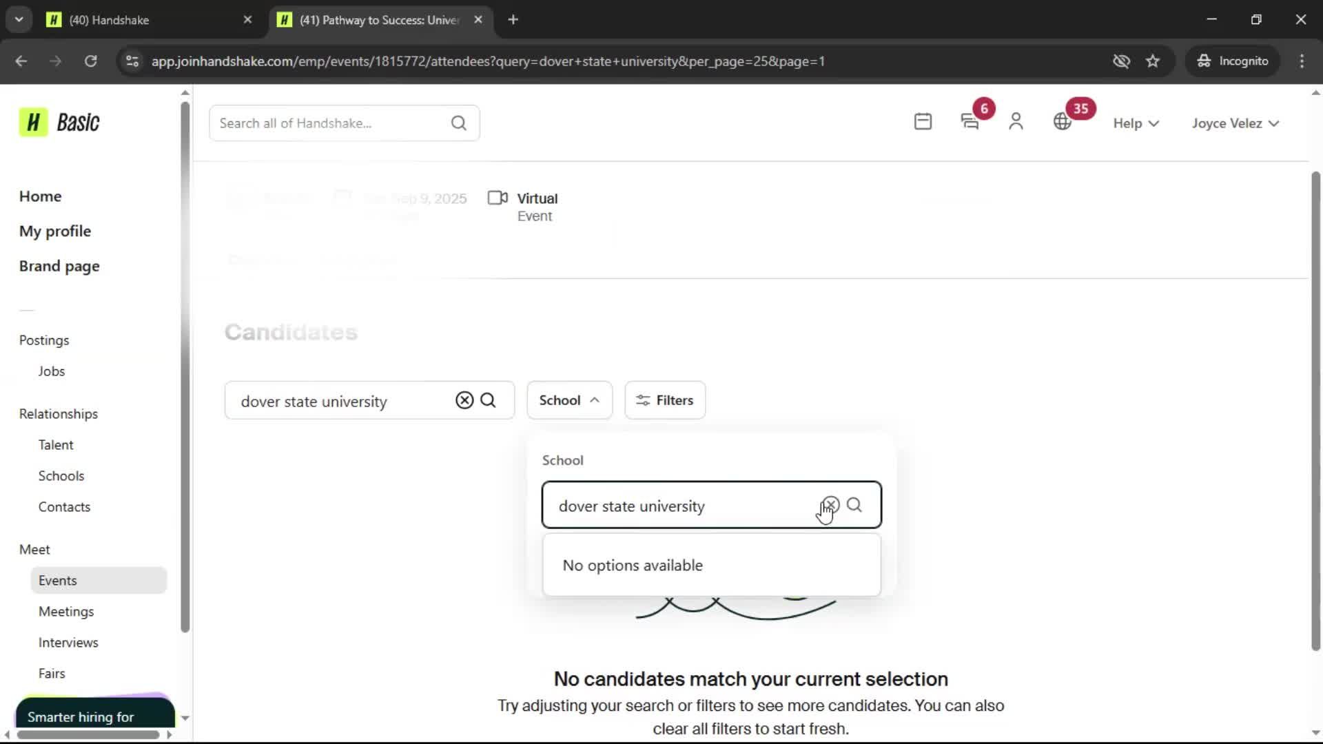
Task: Go to Home in sidebar
Action: click(x=40, y=196)
